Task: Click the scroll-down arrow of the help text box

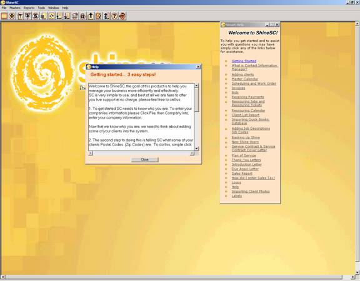Action: pyautogui.click(x=196, y=149)
